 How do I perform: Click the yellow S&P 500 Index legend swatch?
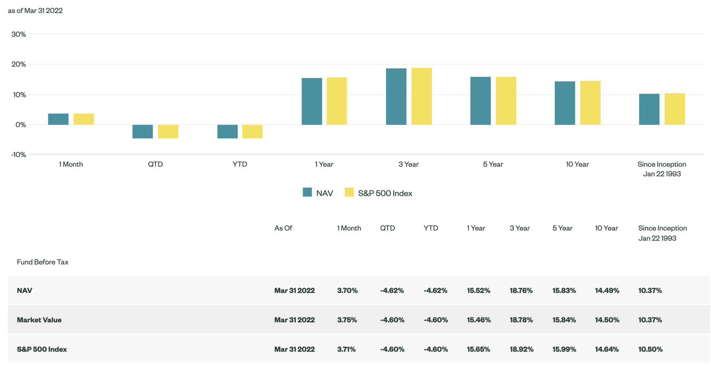click(x=349, y=192)
